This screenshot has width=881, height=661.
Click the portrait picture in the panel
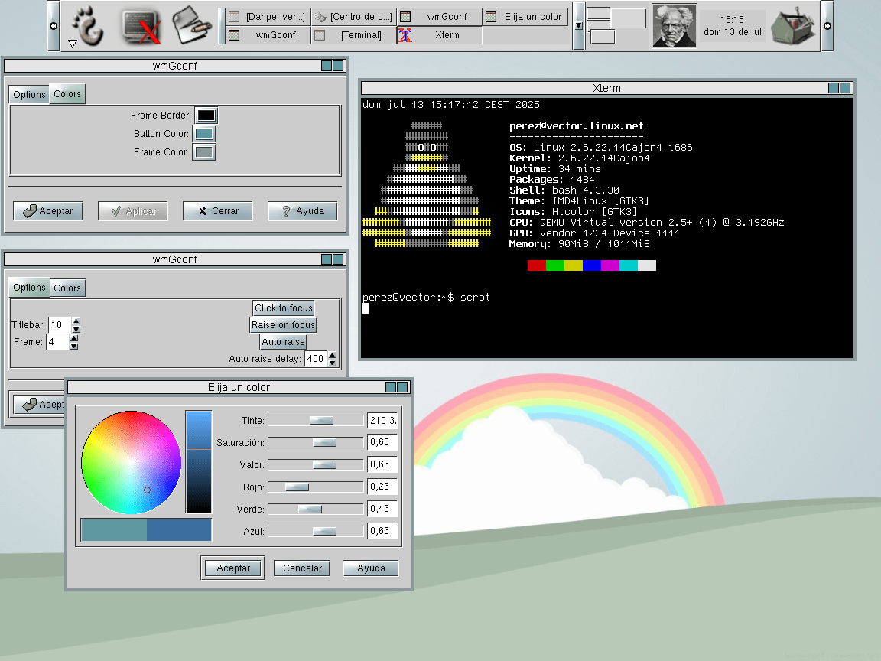coord(674,26)
